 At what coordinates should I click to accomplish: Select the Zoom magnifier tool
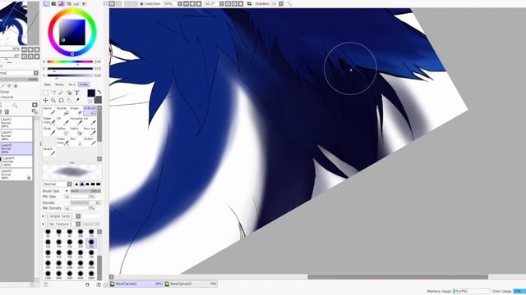pyautogui.click(x=53, y=100)
